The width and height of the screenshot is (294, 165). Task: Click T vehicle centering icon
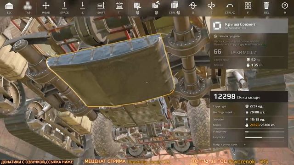(x=119, y=6)
